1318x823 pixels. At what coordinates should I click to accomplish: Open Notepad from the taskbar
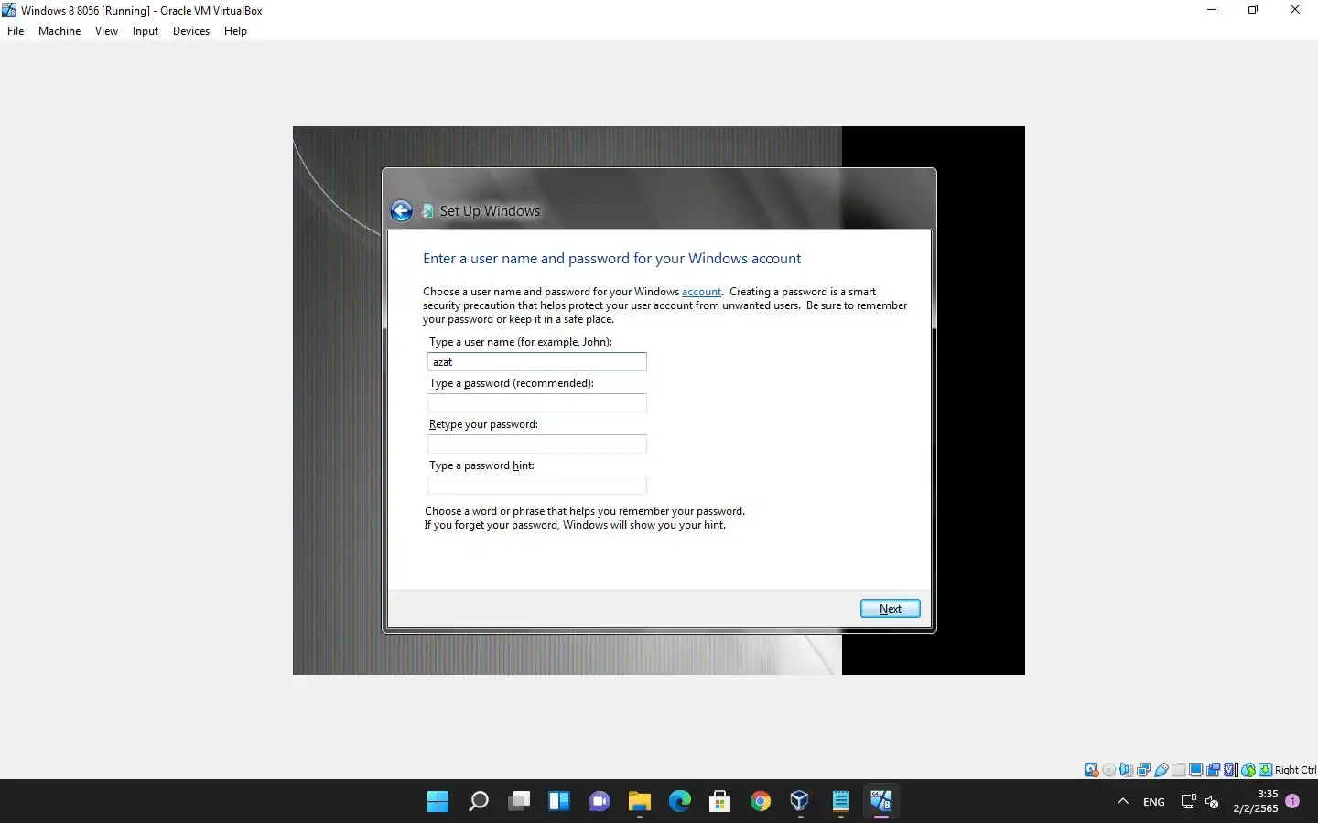tap(841, 802)
